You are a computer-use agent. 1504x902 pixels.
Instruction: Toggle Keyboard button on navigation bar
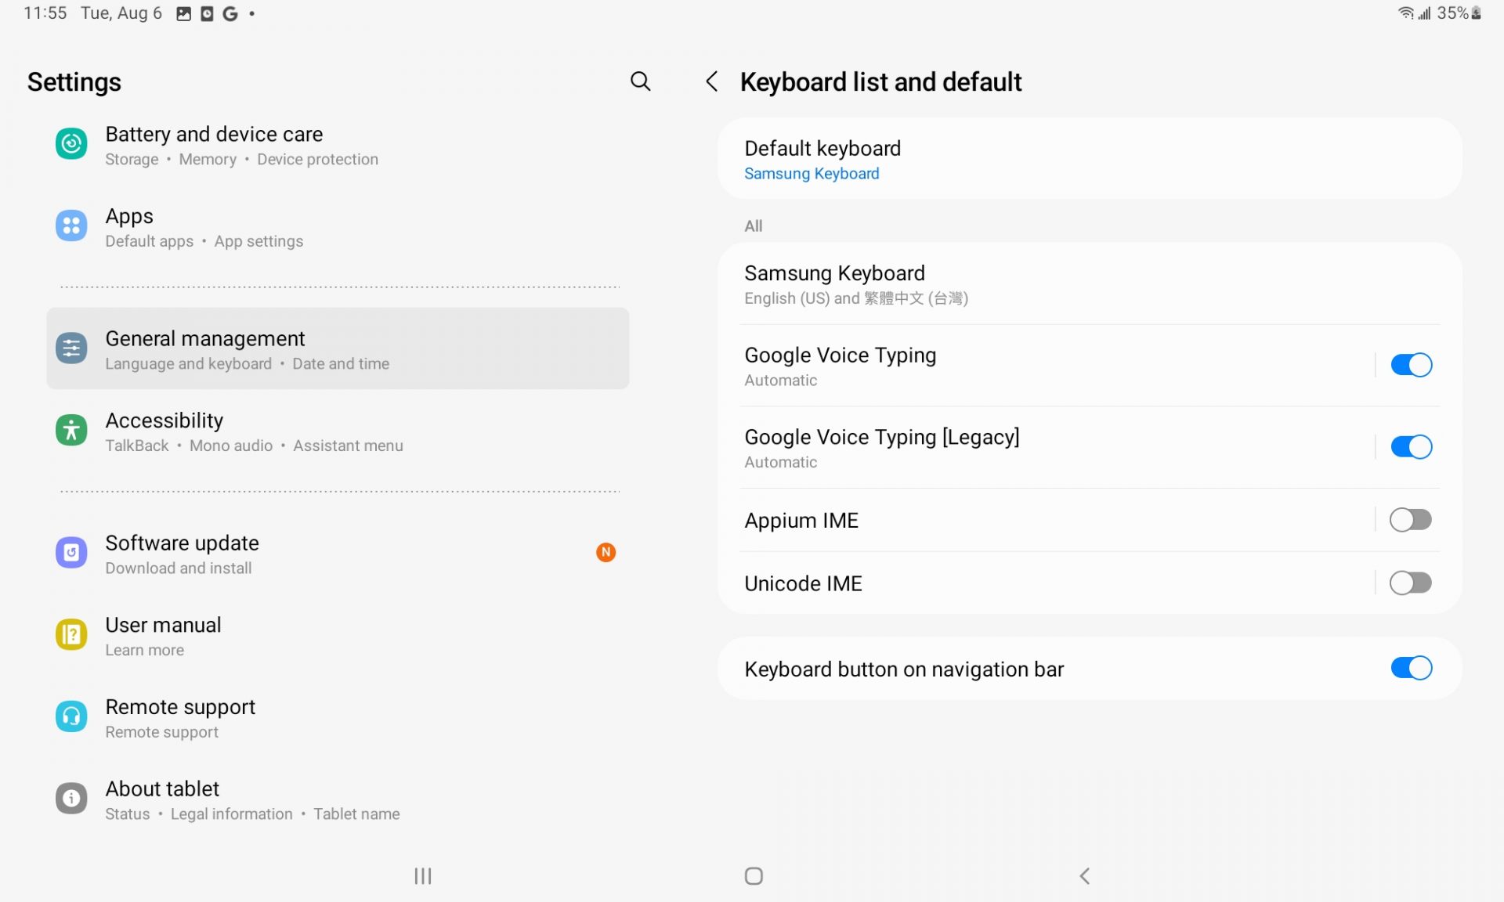1410,669
